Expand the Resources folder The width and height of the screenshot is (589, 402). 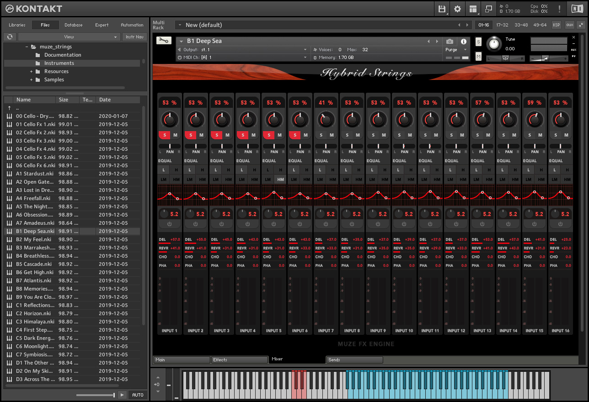[x=32, y=71]
